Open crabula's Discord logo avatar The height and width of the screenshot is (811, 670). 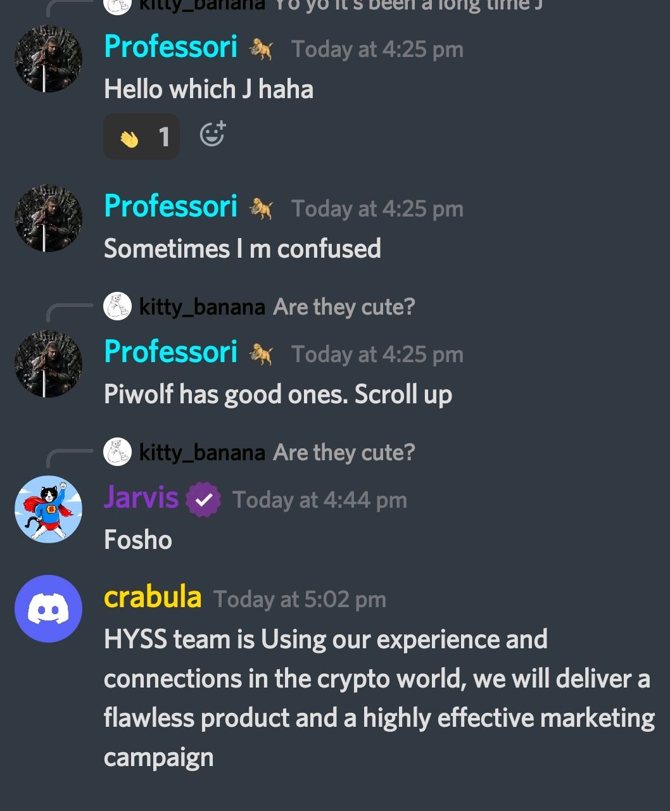point(48,608)
